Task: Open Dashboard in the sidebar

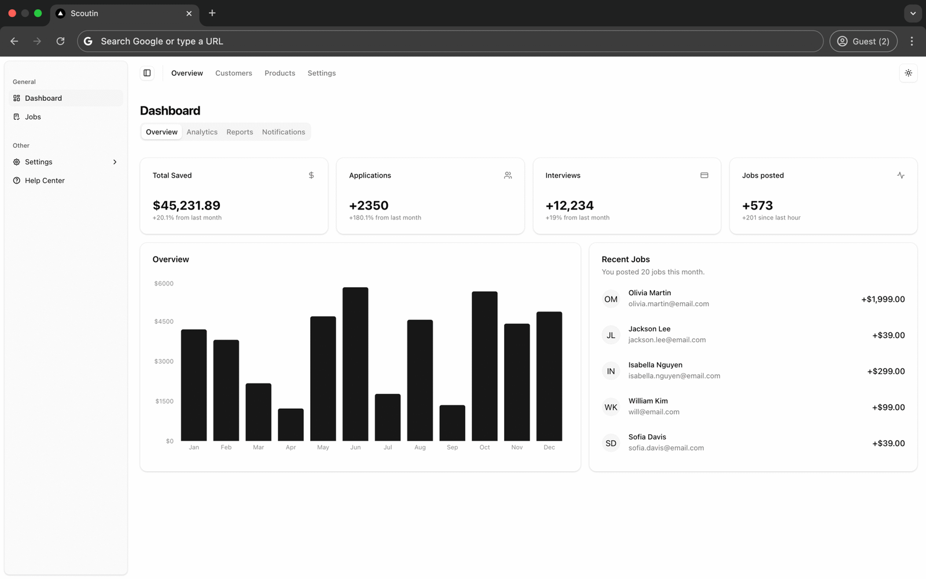Action: click(66, 98)
